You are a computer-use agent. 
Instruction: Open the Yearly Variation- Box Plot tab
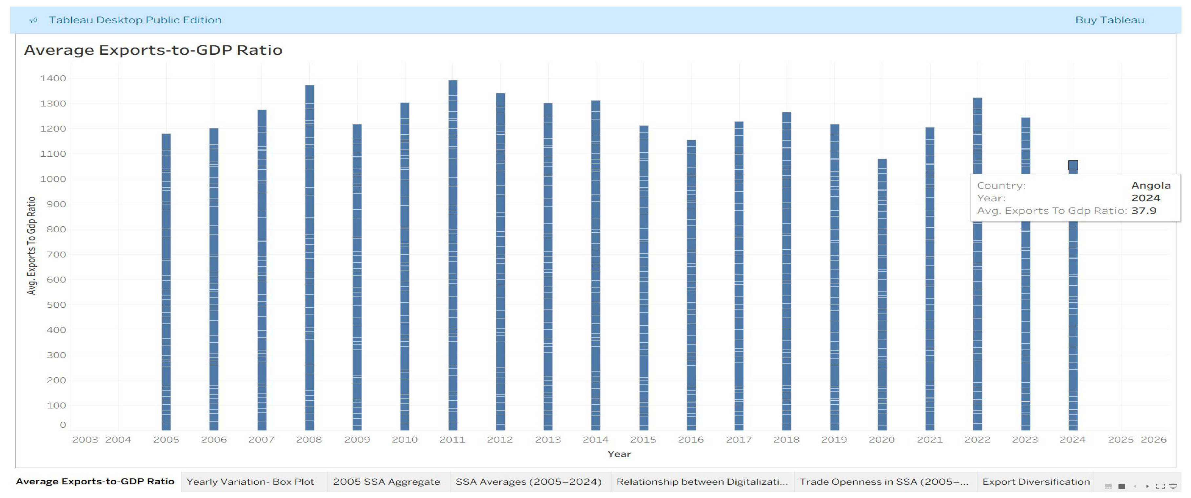tap(250, 481)
